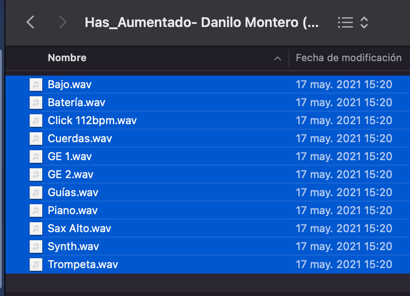Click the GE 2.wav audio file icon

point(36,175)
